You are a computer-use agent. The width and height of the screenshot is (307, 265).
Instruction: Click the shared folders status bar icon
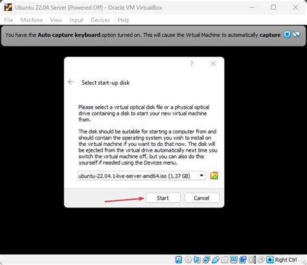pos(225,260)
